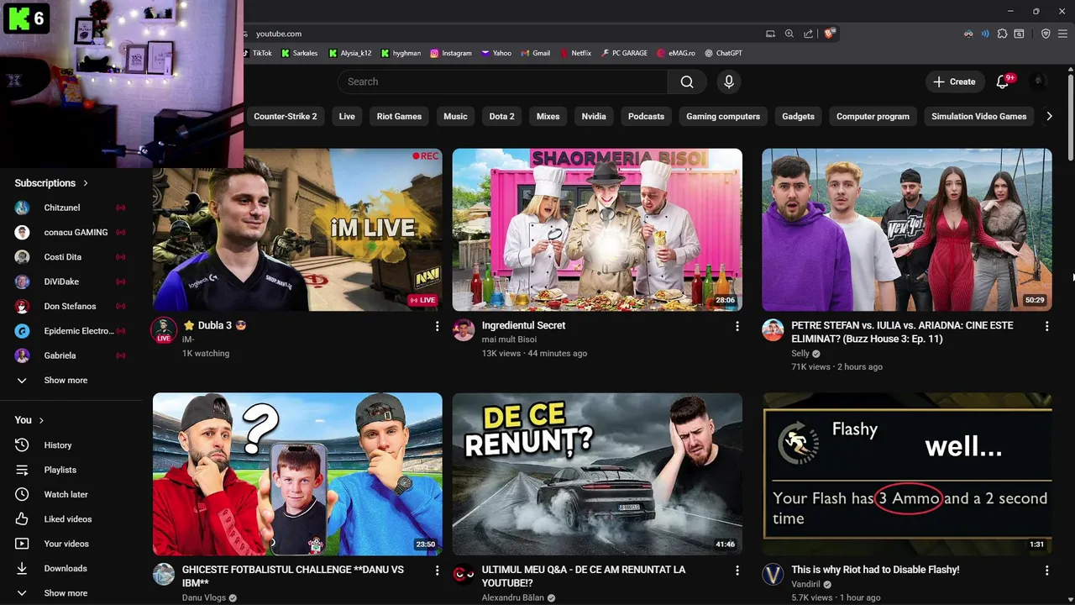
Task: Show more subscriptions
Action: 65,381
